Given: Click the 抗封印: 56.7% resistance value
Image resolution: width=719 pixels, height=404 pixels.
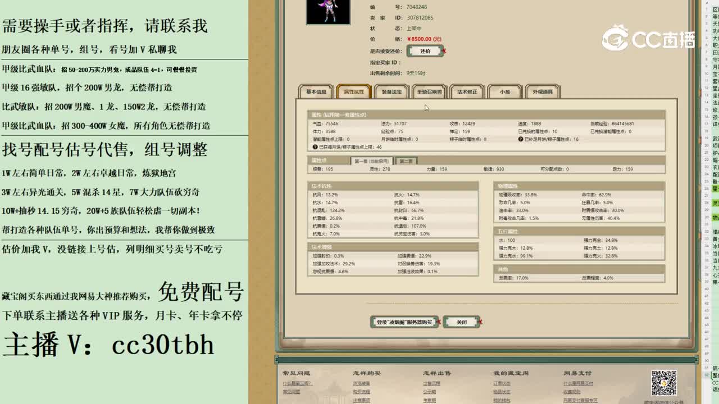Looking at the screenshot, I should pyautogui.click(x=409, y=210).
